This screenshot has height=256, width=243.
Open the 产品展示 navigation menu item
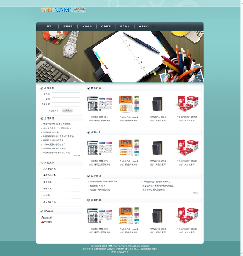(106, 26)
